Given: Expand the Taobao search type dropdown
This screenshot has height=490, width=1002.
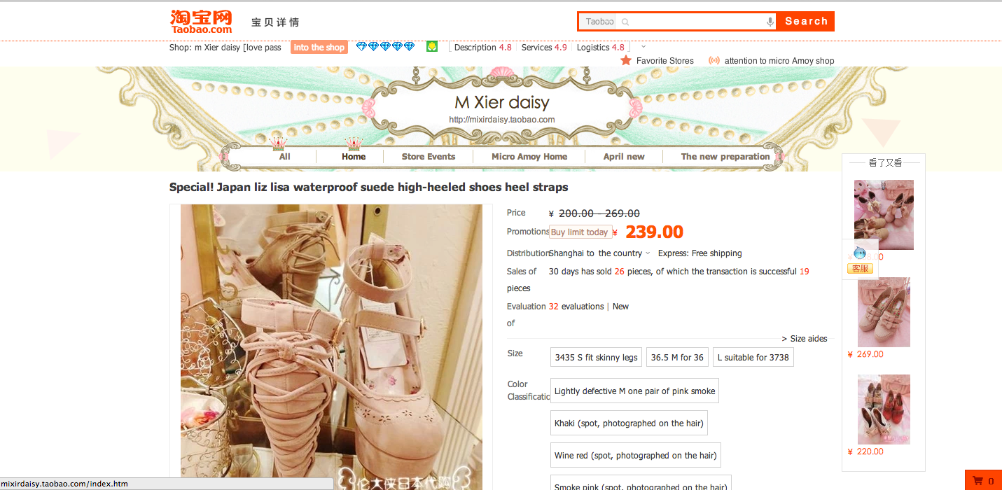Looking at the screenshot, I should point(599,22).
